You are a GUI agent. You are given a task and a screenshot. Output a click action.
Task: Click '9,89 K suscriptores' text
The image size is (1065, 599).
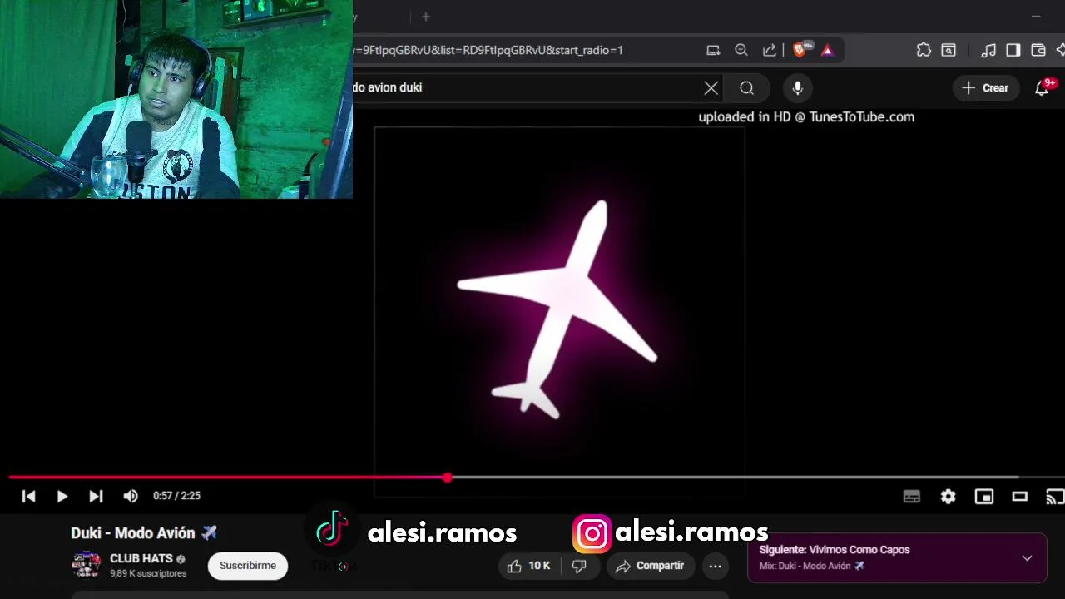pyautogui.click(x=148, y=573)
